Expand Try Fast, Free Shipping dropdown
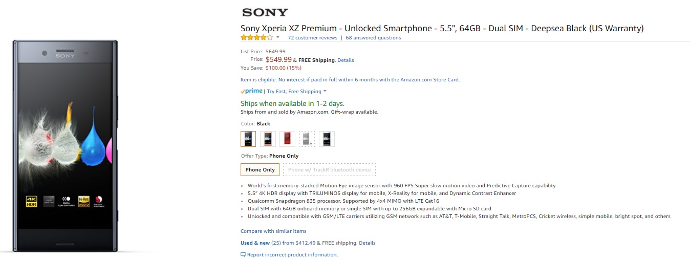The image size is (690, 260). coord(325,92)
